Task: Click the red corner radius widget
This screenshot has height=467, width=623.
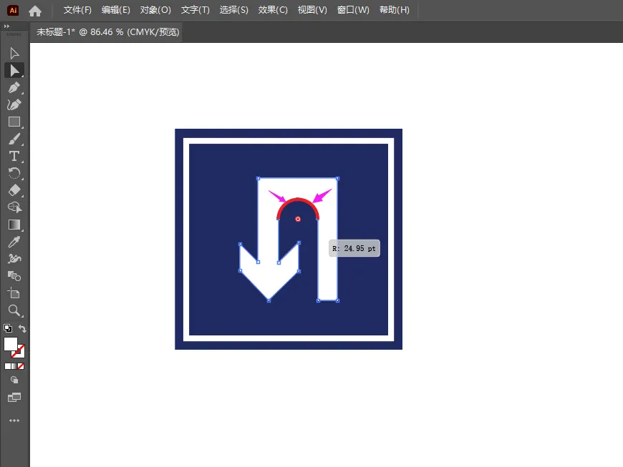Action: pyautogui.click(x=298, y=219)
